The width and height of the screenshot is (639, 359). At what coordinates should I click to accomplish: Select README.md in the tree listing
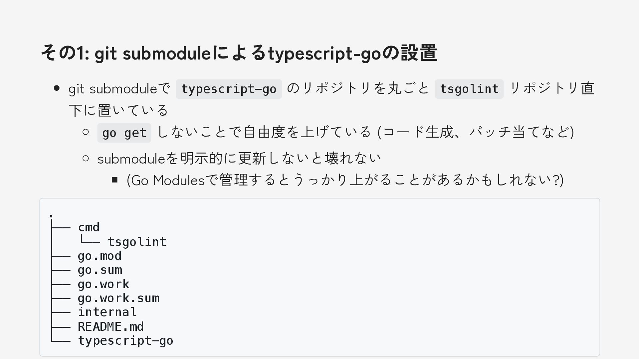pyautogui.click(x=110, y=326)
